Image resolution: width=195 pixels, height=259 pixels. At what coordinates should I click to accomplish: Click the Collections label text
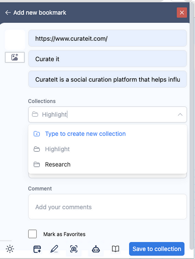tap(42, 101)
